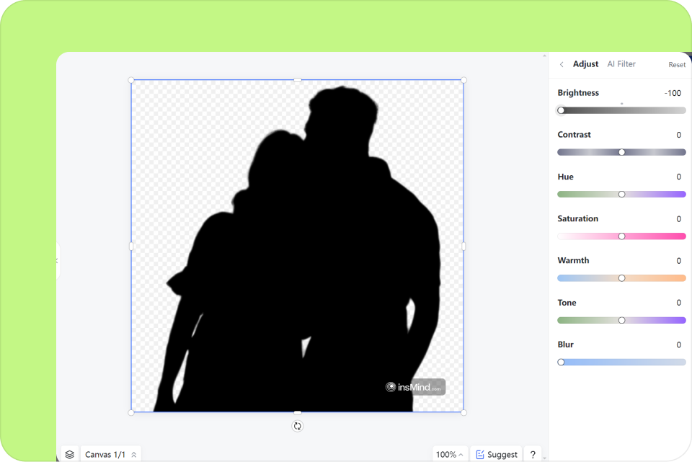Click the Hue slider handle
Viewport: 692px width, 462px height.
[621, 194]
